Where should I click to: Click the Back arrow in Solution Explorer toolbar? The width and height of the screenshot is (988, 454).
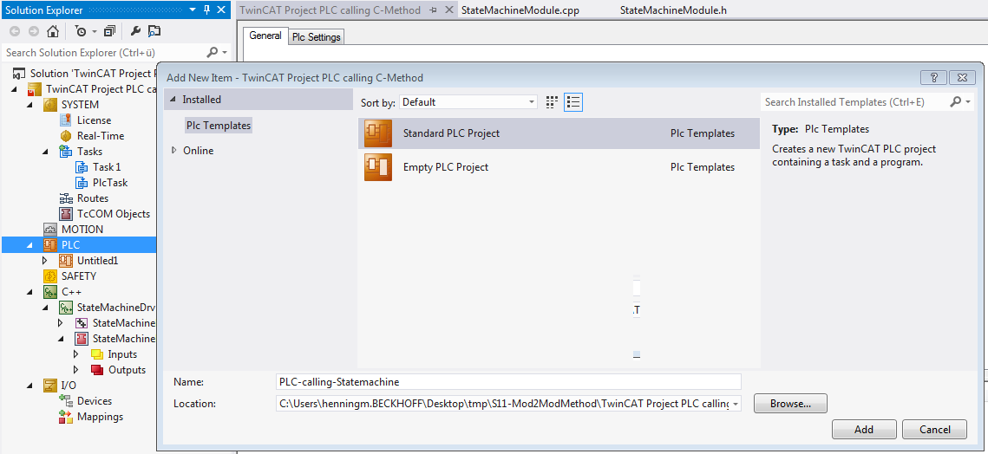click(x=15, y=31)
